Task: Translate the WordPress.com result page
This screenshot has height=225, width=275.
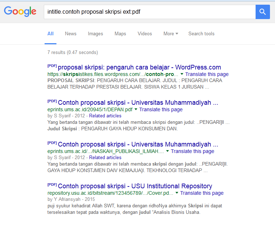Action: click(207, 74)
